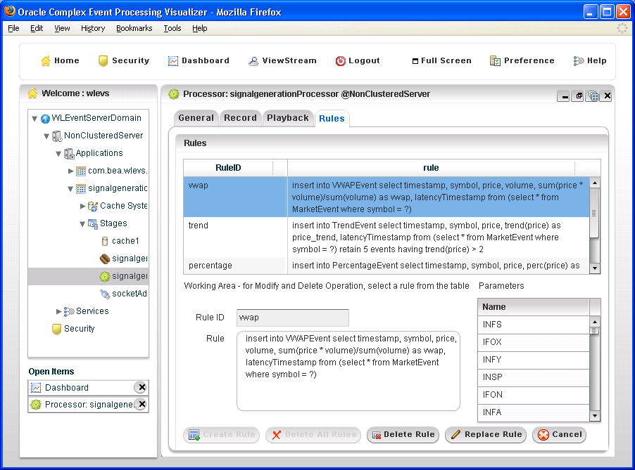Click the Name column header in Parameters
The height and width of the screenshot is (470, 635).
tap(534, 307)
